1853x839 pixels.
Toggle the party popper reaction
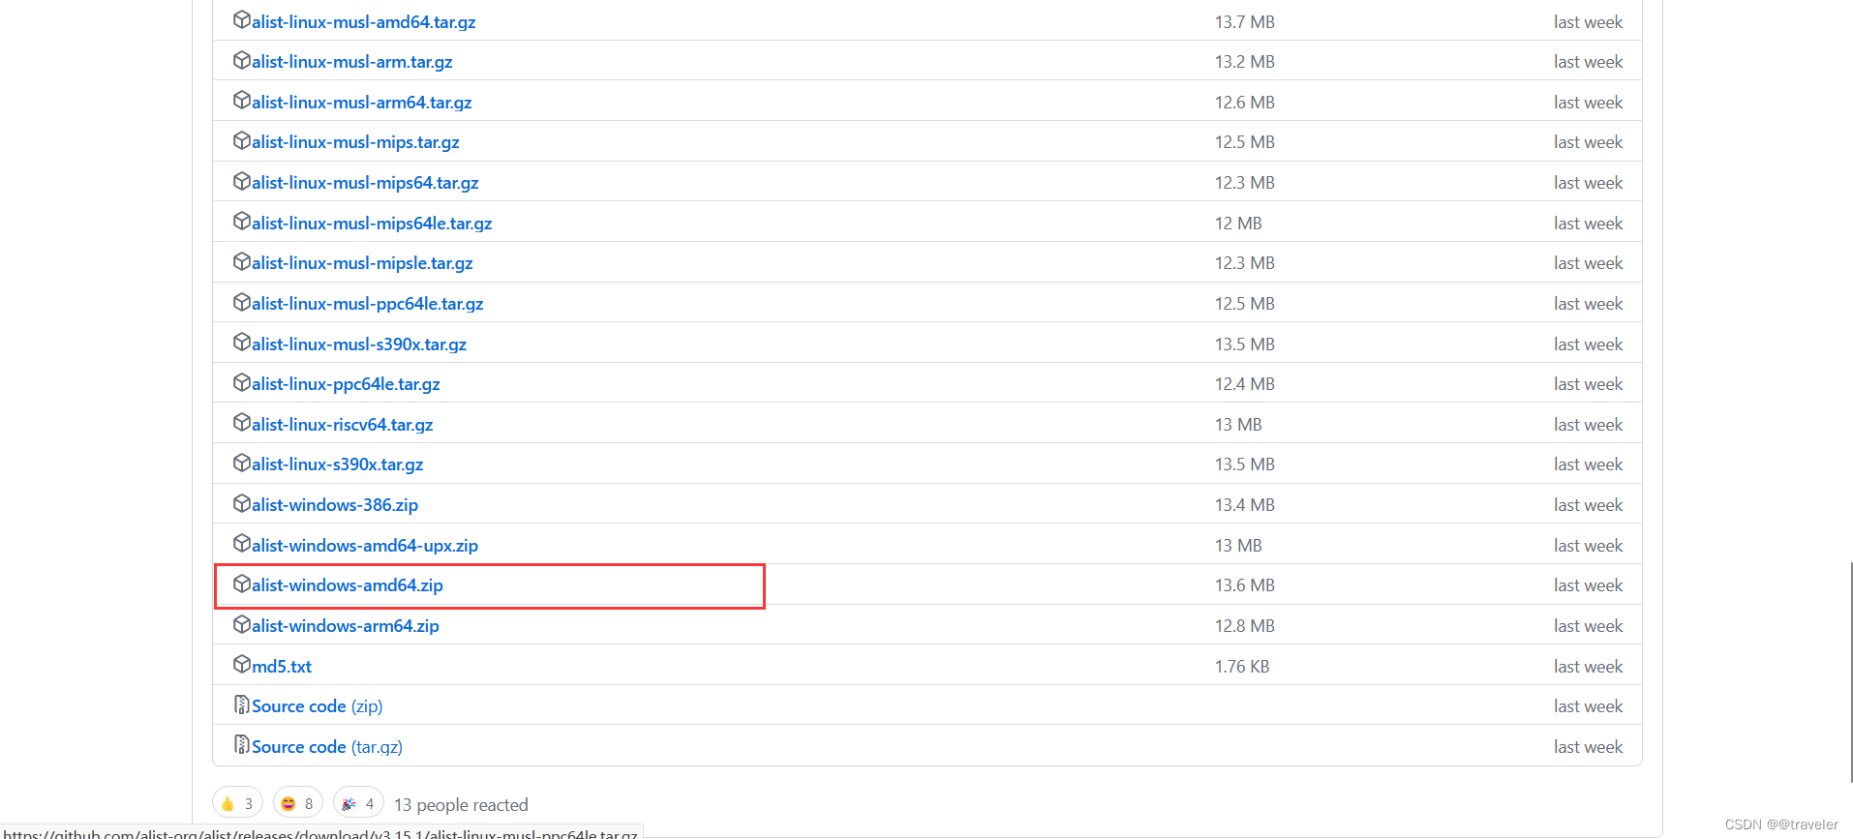(x=358, y=803)
